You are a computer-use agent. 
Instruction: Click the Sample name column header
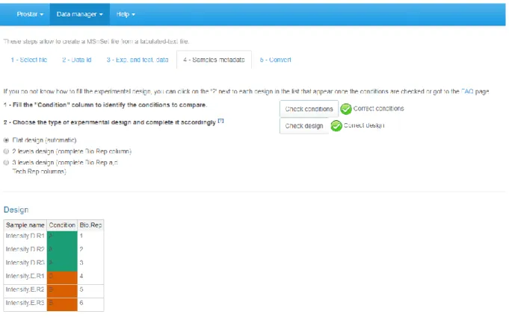(x=25, y=225)
